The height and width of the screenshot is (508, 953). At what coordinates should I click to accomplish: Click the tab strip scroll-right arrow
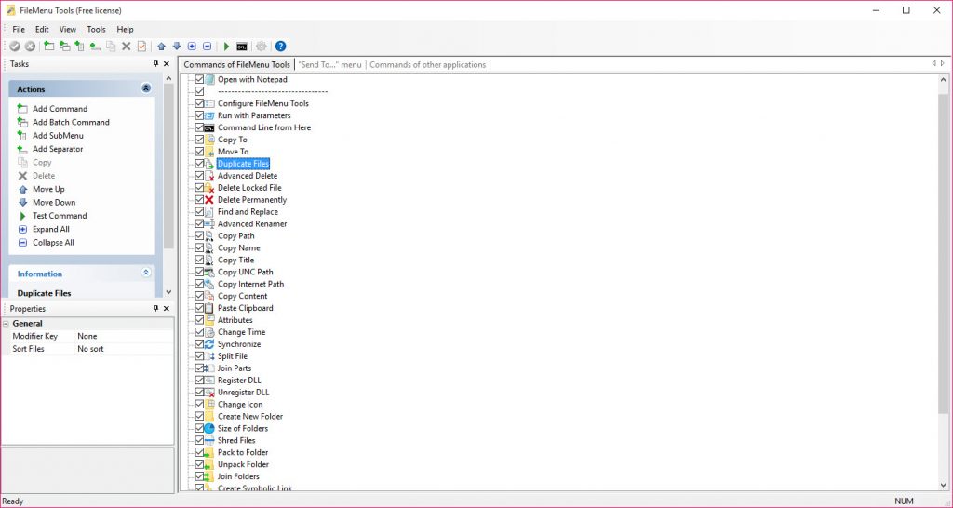[943, 64]
